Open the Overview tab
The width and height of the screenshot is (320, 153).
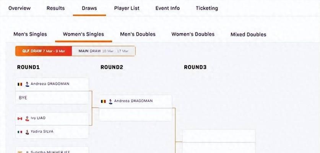click(19, 8)
